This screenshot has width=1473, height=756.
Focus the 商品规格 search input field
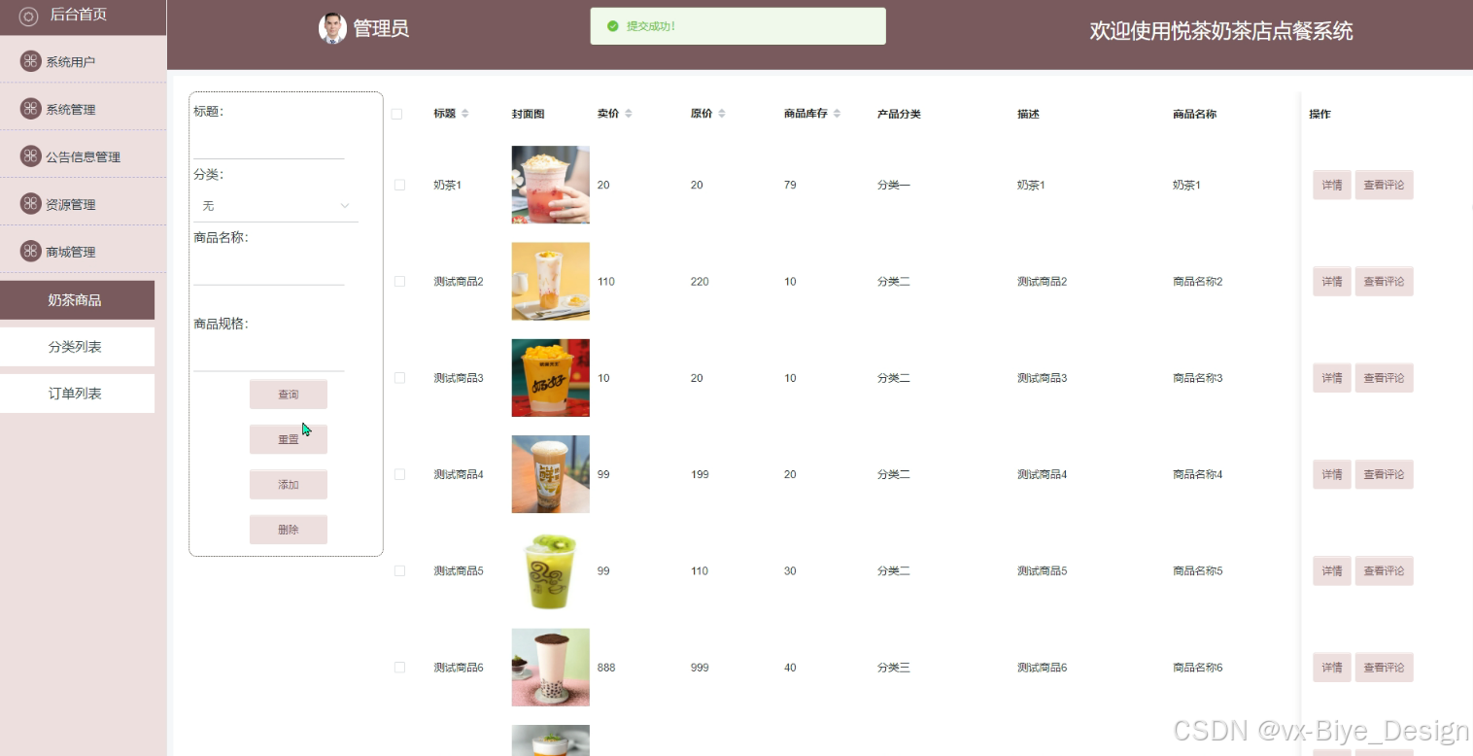(269, 356)
